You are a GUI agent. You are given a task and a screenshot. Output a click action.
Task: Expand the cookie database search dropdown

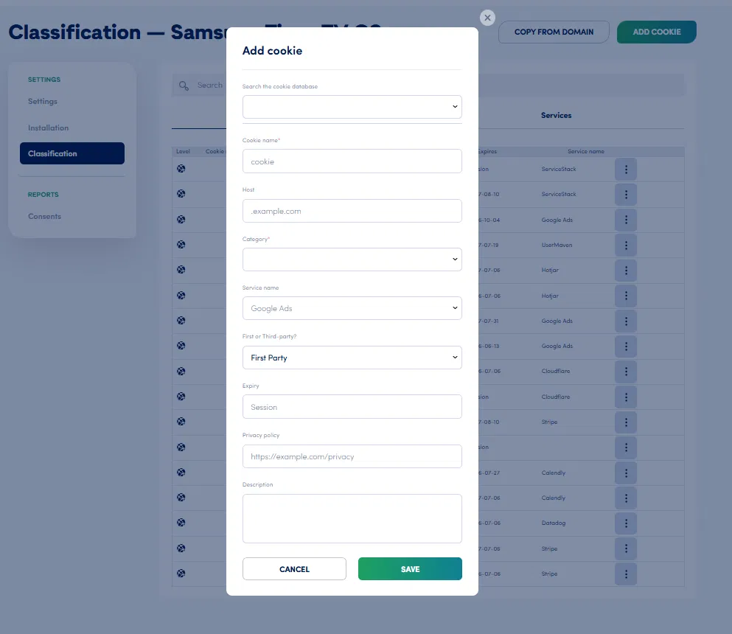click(x=352, y=107)
